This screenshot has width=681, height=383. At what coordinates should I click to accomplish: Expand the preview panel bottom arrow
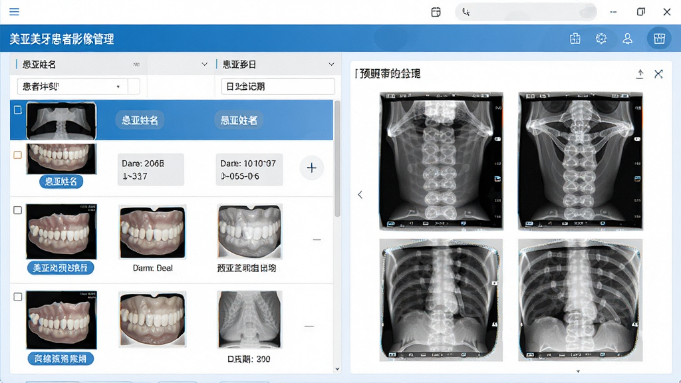(x=578, y=371)
